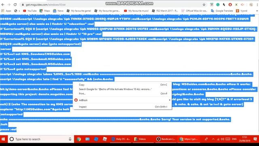Viewport: 259px width, 146px height.
Task: Open the People icon in system tray
Action: pyautogui.click(x=206, y=139)
